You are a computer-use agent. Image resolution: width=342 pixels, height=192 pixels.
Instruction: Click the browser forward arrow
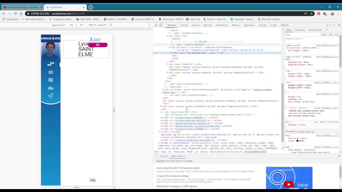pos(10,14)
